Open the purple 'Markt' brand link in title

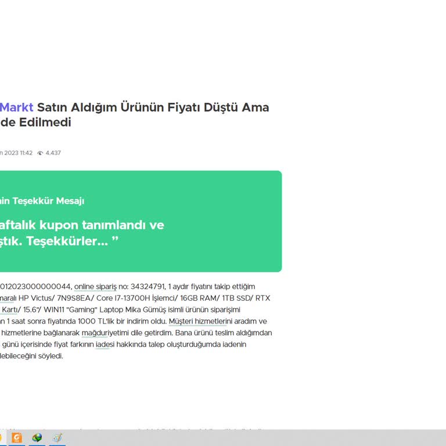16,107
